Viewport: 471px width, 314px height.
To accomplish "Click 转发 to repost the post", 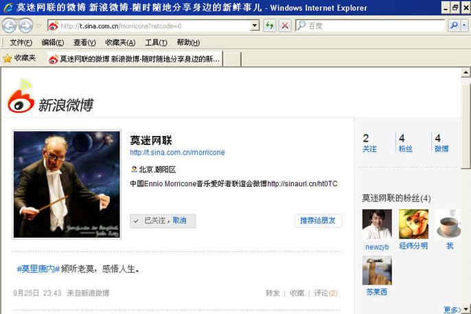I will click(x=273, y=293).
